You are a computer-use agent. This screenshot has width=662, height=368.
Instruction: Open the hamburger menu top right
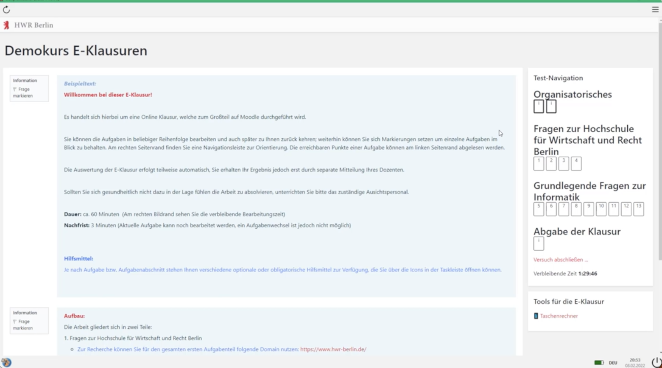click(655, 9)
